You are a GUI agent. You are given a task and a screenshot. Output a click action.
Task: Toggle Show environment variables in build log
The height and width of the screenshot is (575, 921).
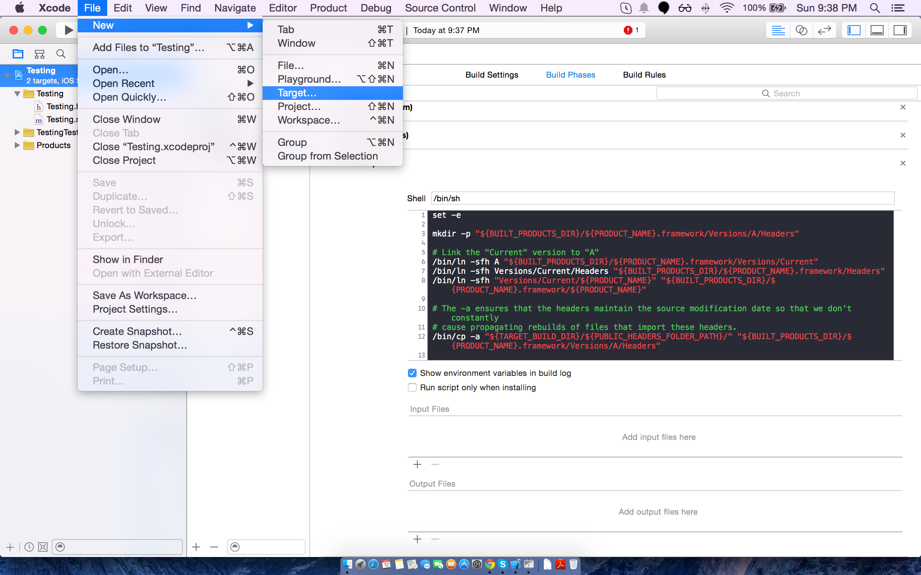click(x=412, y=373)
